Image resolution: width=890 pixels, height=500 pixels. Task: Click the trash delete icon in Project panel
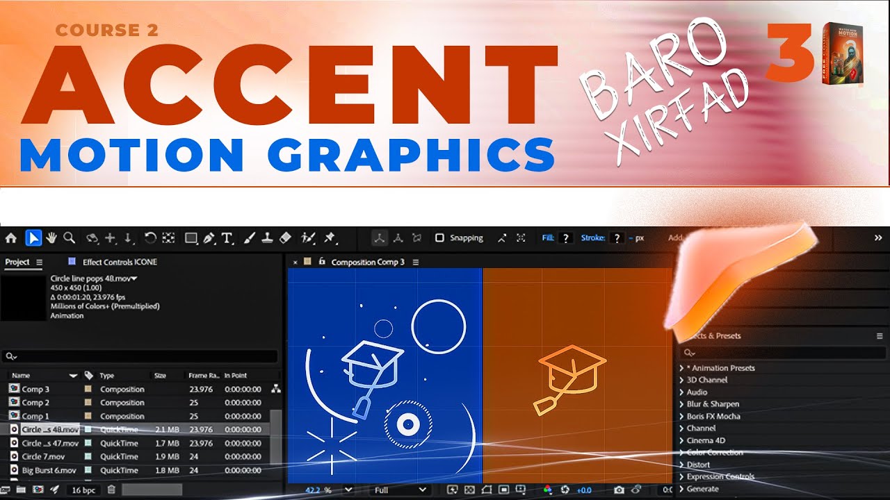(111, 490)
